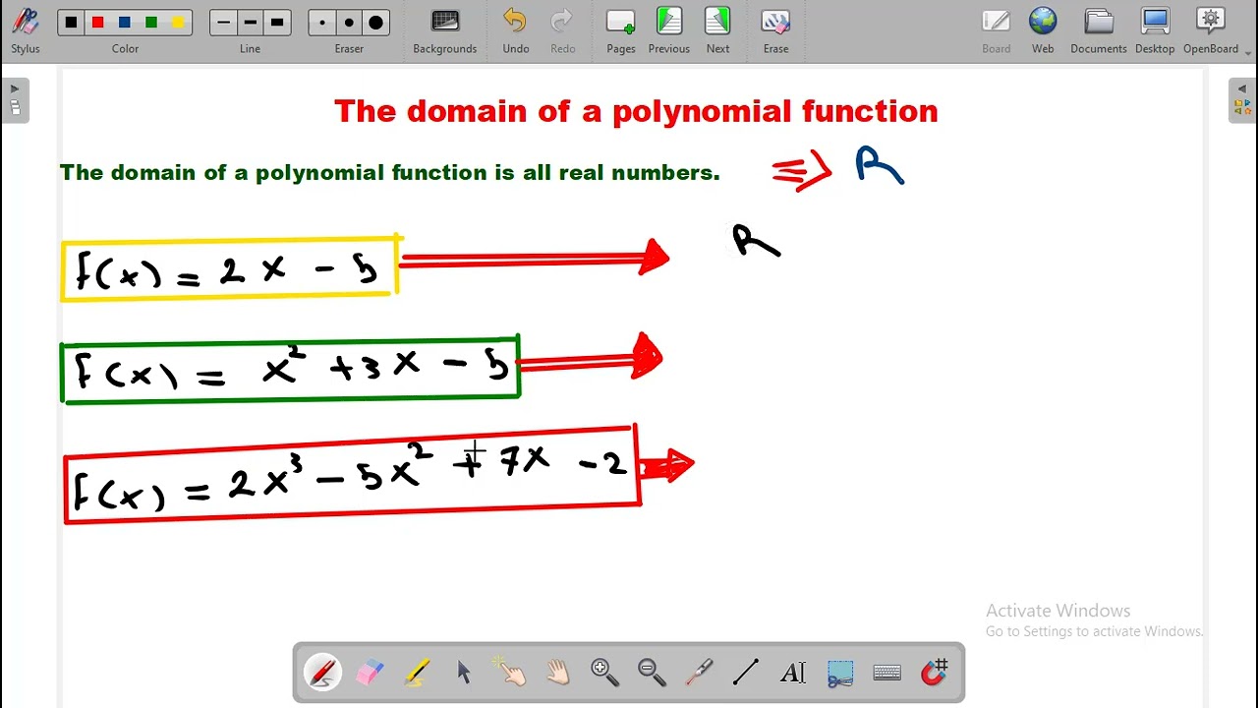Screen dimensions: 1258x708
Task: Click the Redo button
Action: pyautogui.click(x=562, y=30)
